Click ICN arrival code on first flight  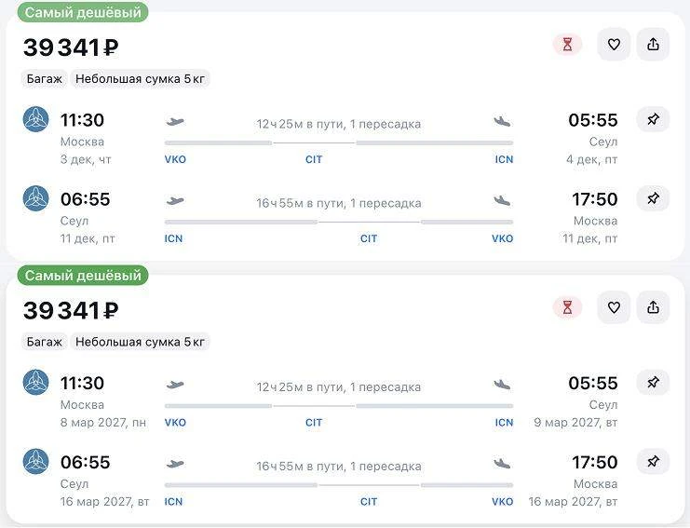pyautogui.click(x=504, y=159)
